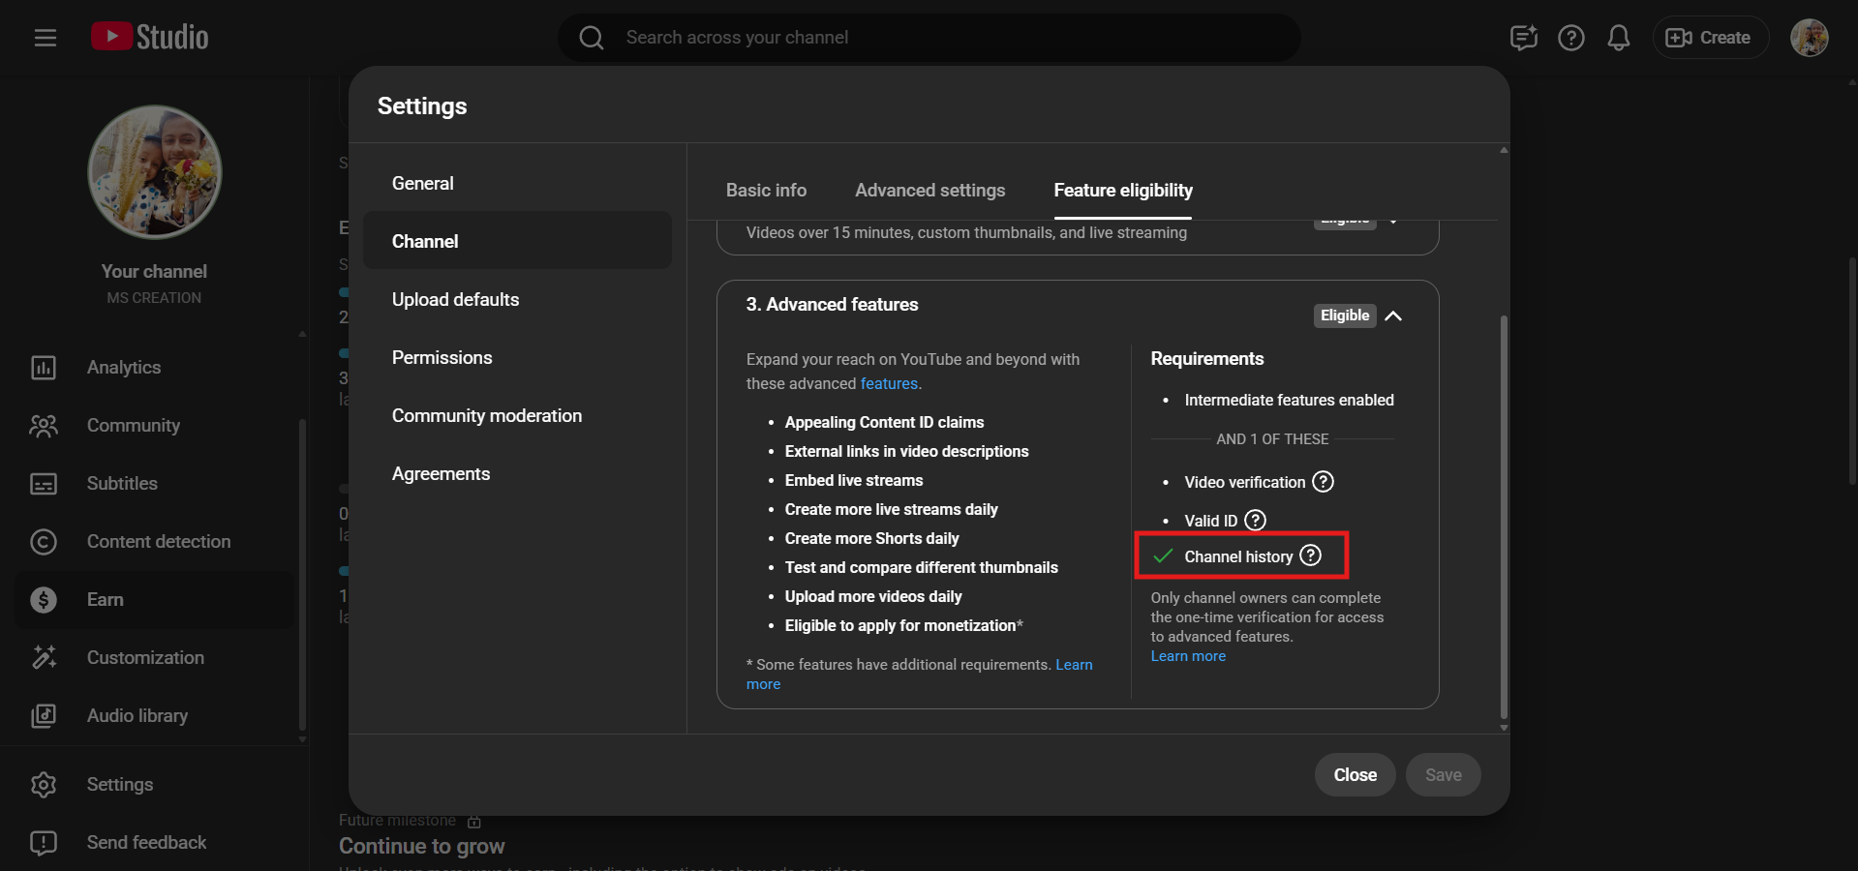Open Community moderation settings
This screenshot has height=871, width=1858.
pyautogui.click(x=486, y=416)
